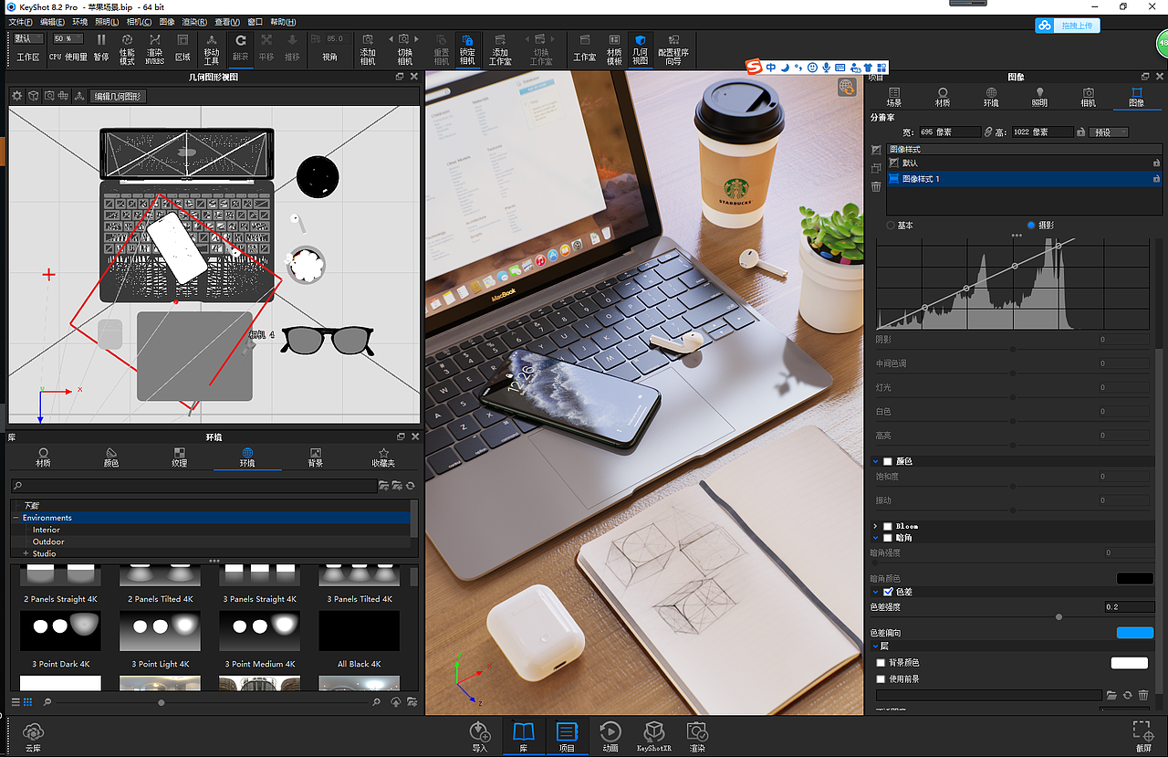This screenshot has width=1168, height=757.
Task: Open the 云库 cloud library
Action: coord(34,736)
